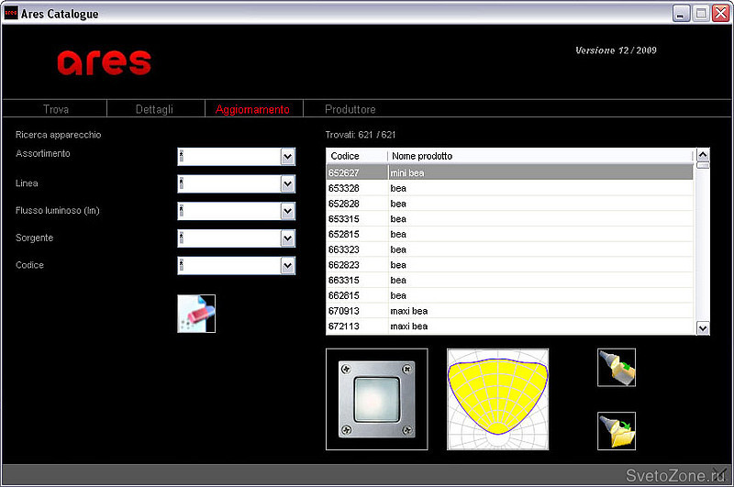
Task: Select product row 670913 maxi bea
Action: 509,311
